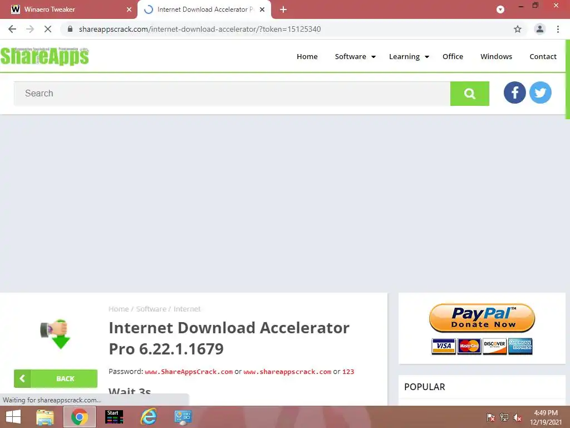
Task: Bookmark this page with the star icon
Action: [518, 29]
